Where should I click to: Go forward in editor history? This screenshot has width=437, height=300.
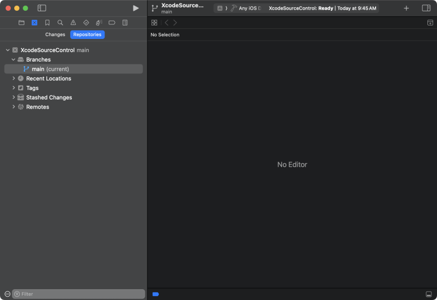175,23
